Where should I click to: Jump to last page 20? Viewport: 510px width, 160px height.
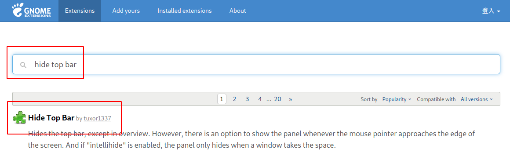tap(277, 99)
